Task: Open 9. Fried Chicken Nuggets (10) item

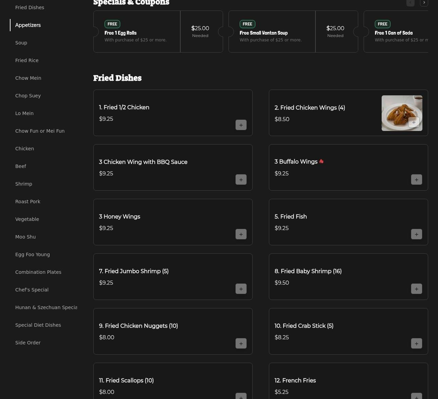Action: point(173,331)
